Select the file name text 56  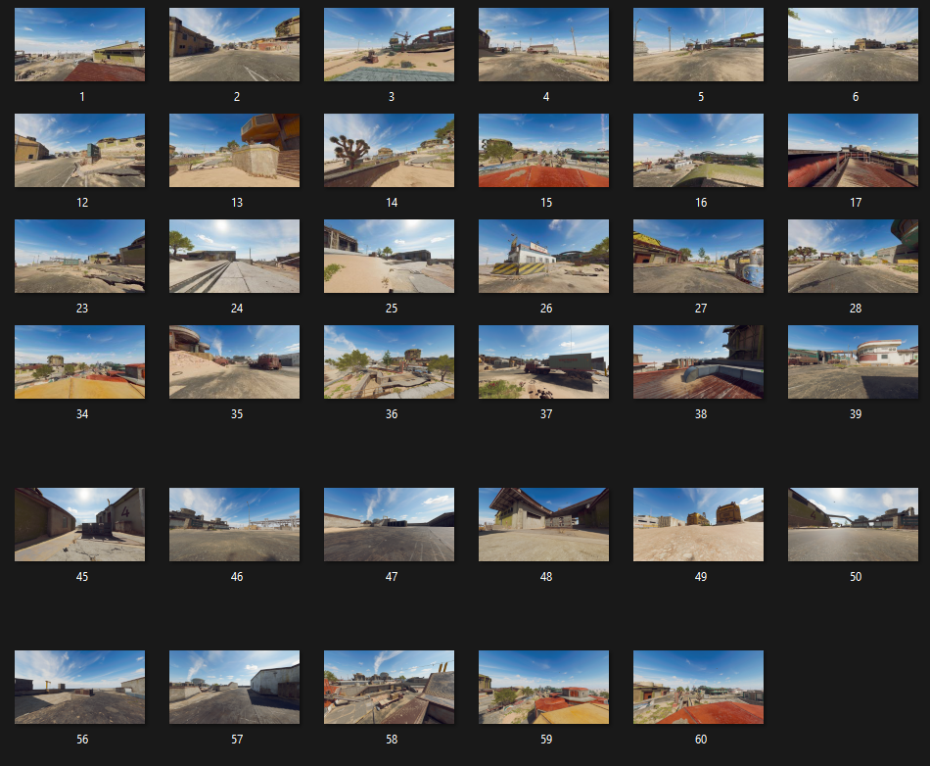pos(82,740)
